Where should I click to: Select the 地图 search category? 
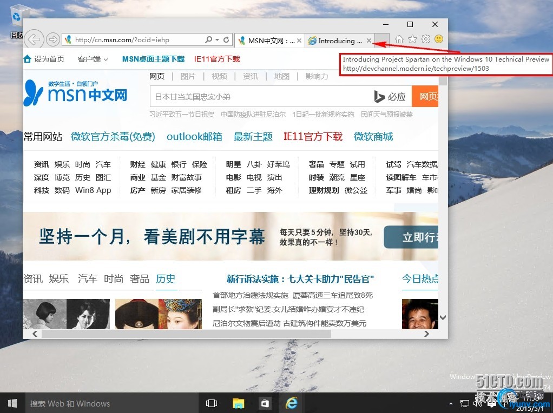point(282,76)
